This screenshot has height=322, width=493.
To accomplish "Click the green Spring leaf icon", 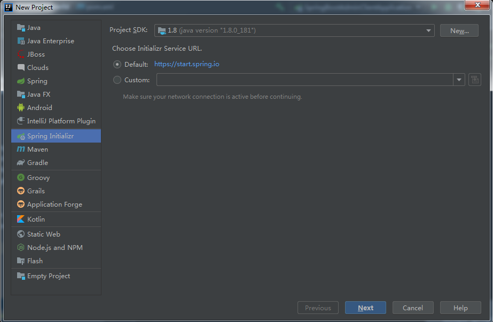I will tap(21, 81).
